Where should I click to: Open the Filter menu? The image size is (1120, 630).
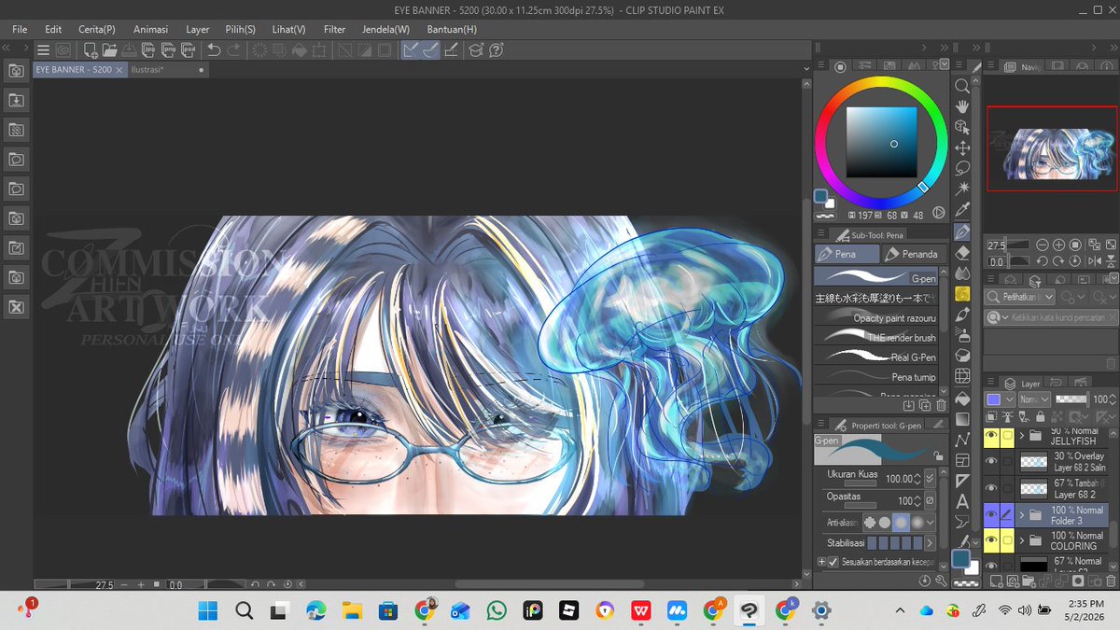[334, 29]
